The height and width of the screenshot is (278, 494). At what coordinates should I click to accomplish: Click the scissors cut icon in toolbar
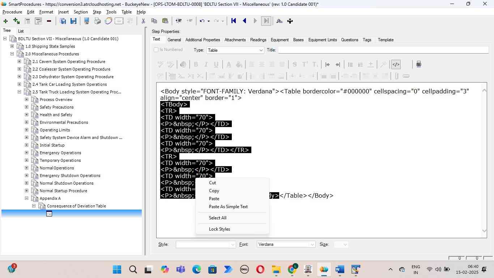143,21
